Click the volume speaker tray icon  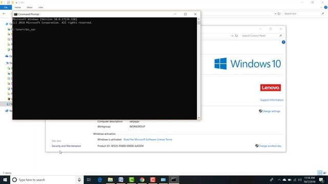coord(300,179)
